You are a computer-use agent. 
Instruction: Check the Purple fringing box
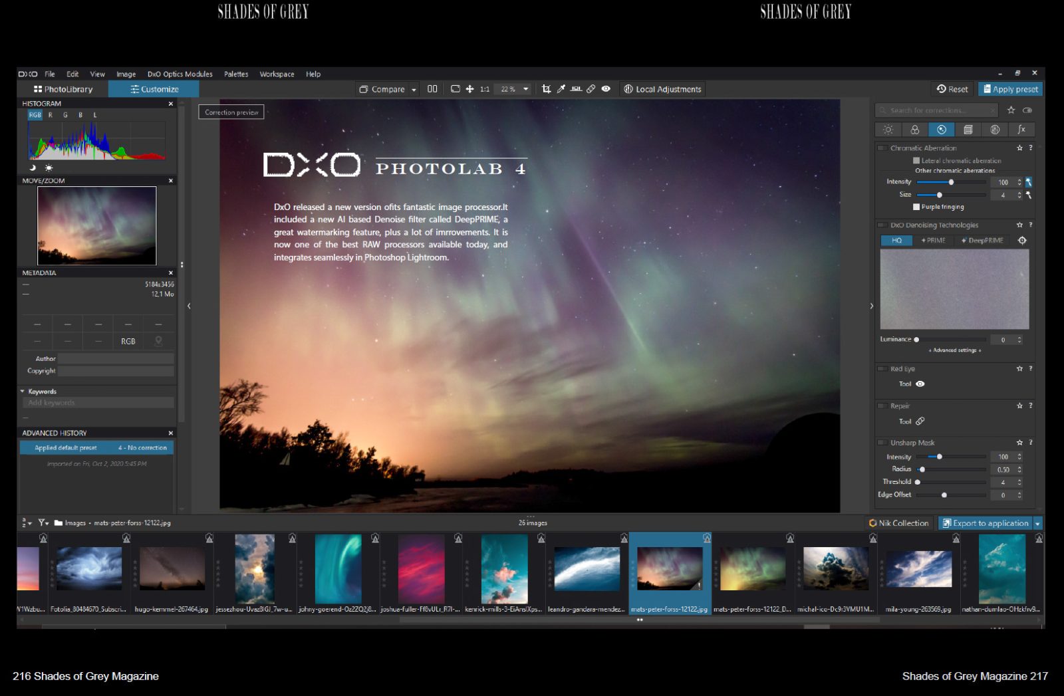point(916,207)
